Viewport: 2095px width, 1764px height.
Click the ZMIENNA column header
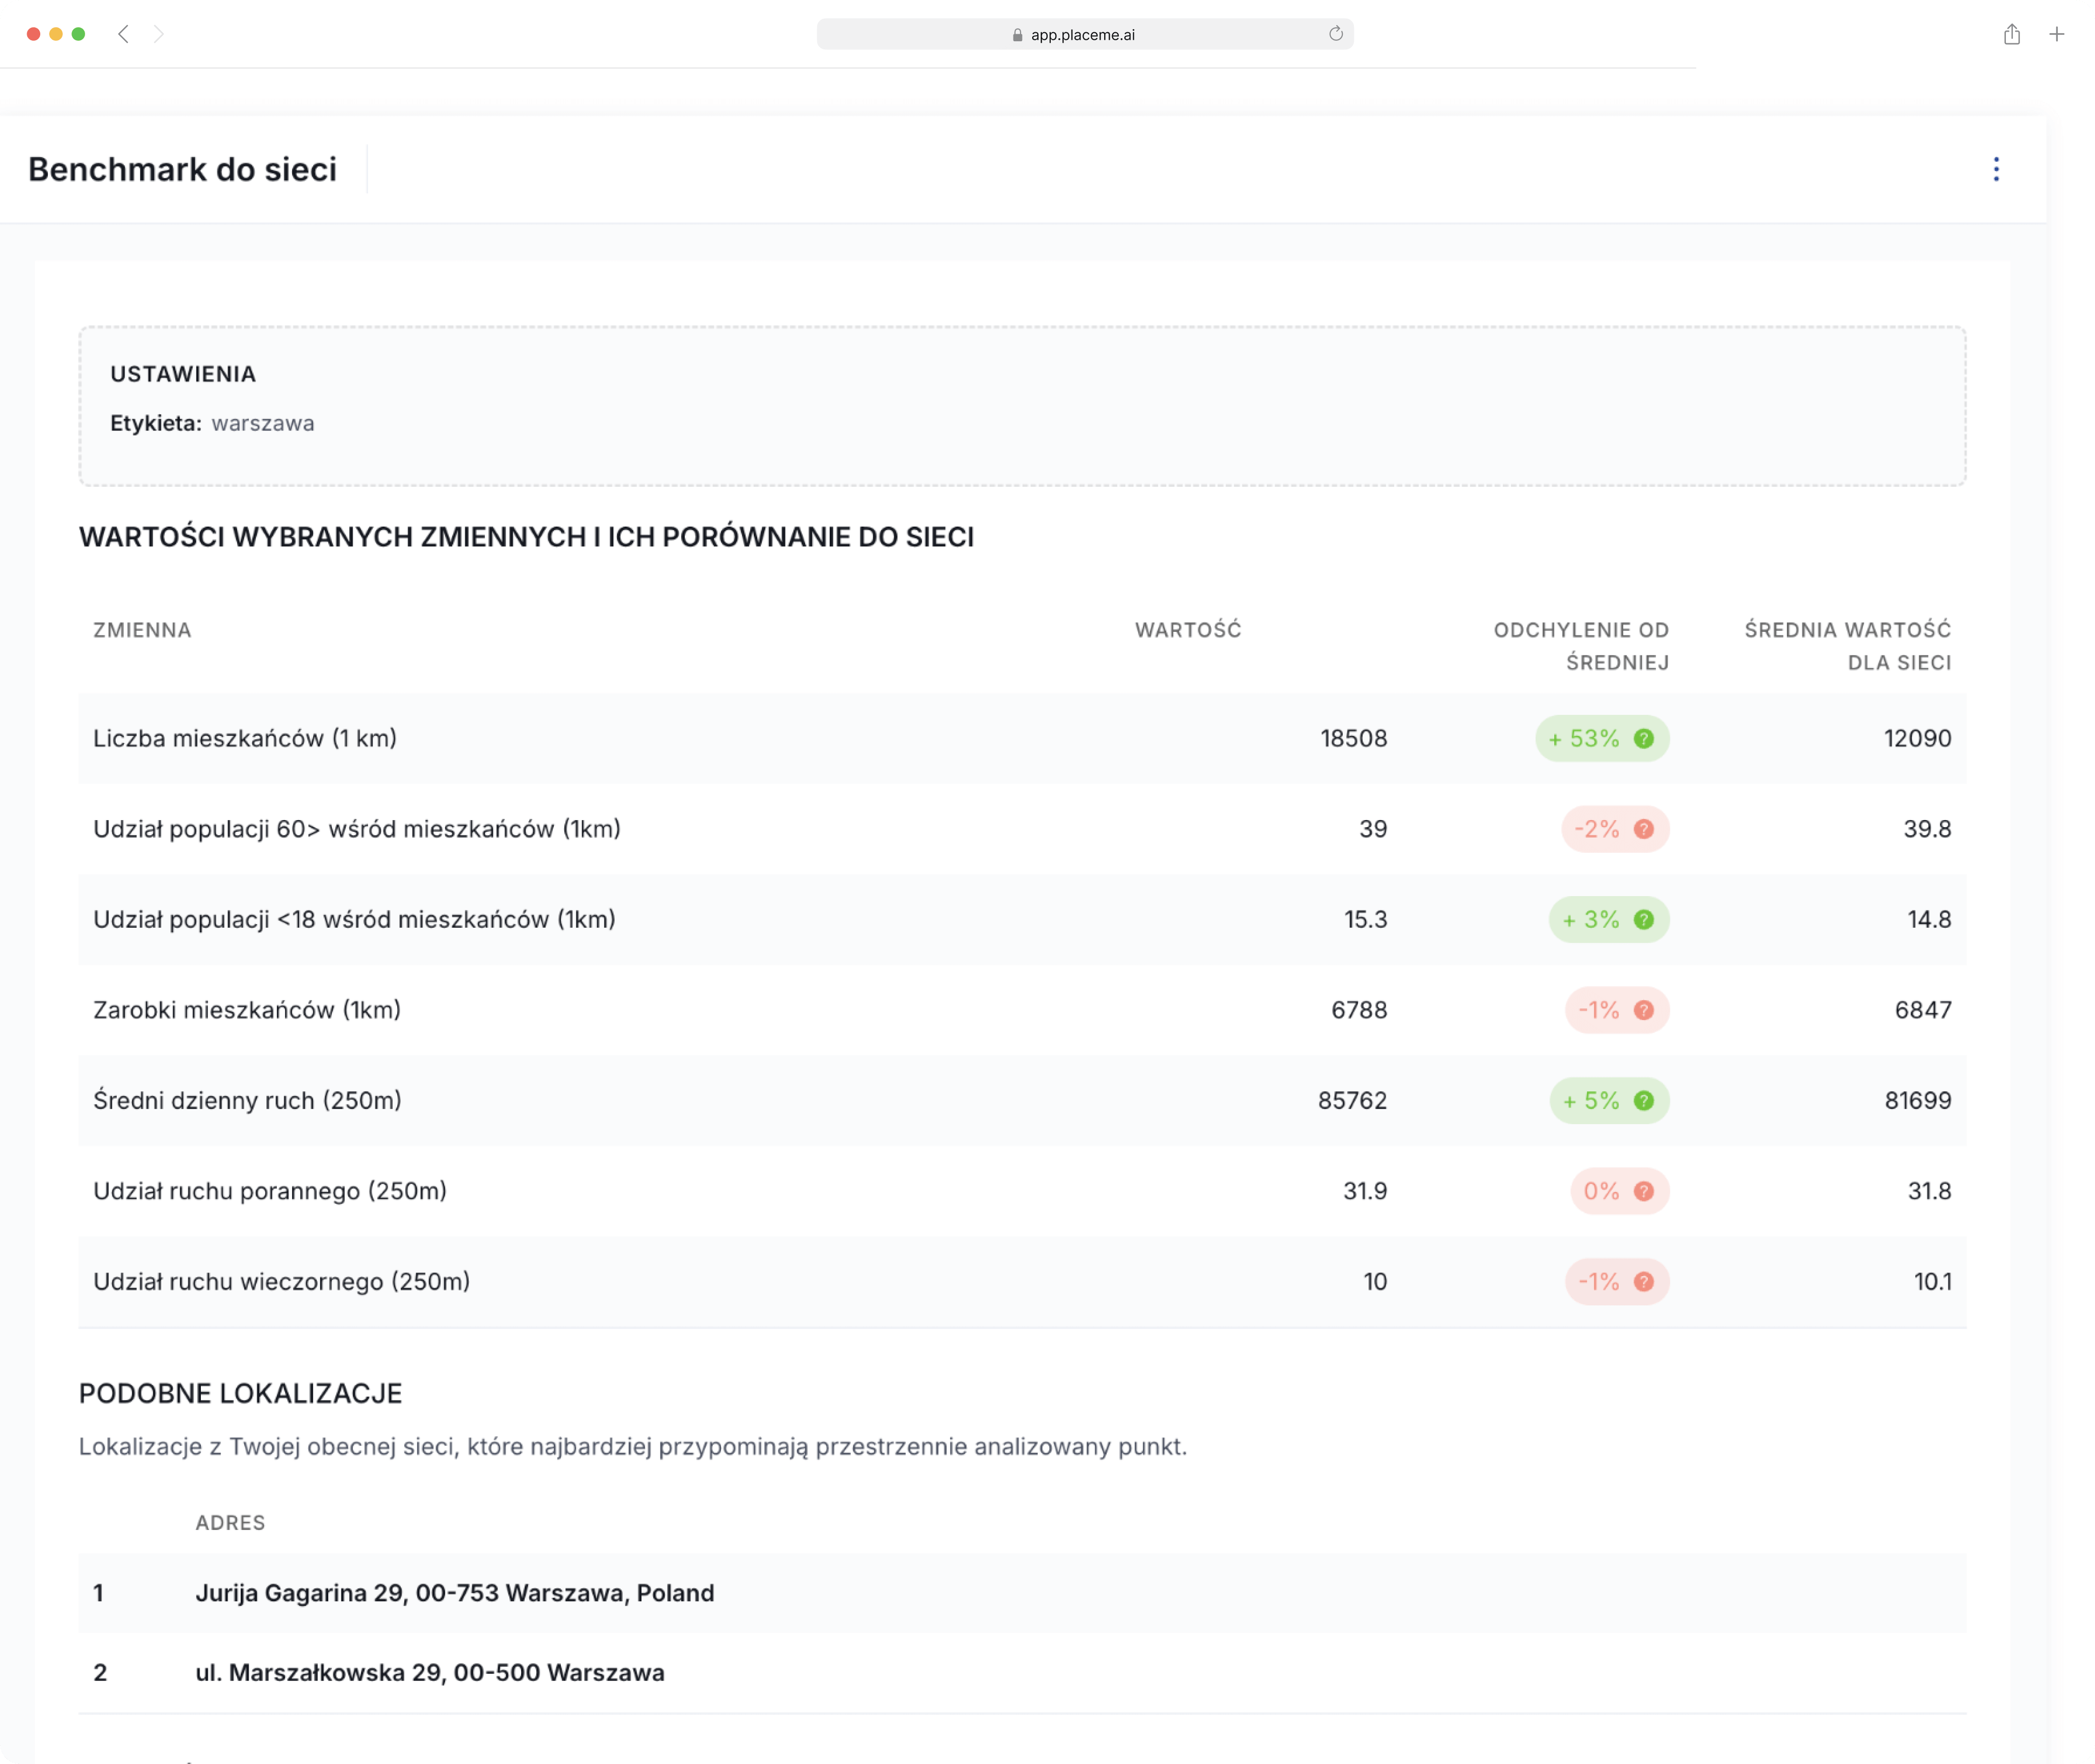pos(142,630)
